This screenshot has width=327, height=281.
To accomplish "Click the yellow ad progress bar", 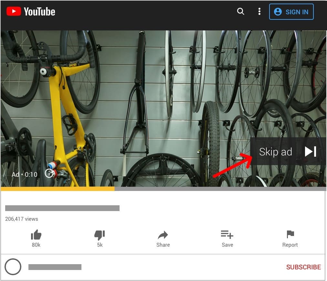I will [x=58, y=189].
